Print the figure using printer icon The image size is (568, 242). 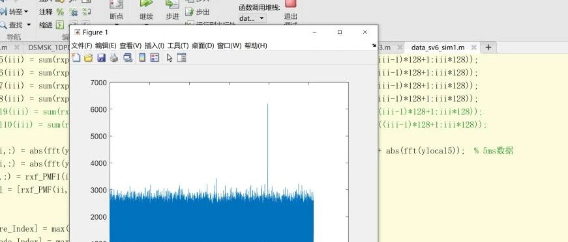(x=114, y=58)
